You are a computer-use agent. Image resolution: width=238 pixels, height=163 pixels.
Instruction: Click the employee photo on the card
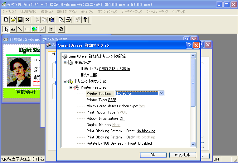click(19, 72)
